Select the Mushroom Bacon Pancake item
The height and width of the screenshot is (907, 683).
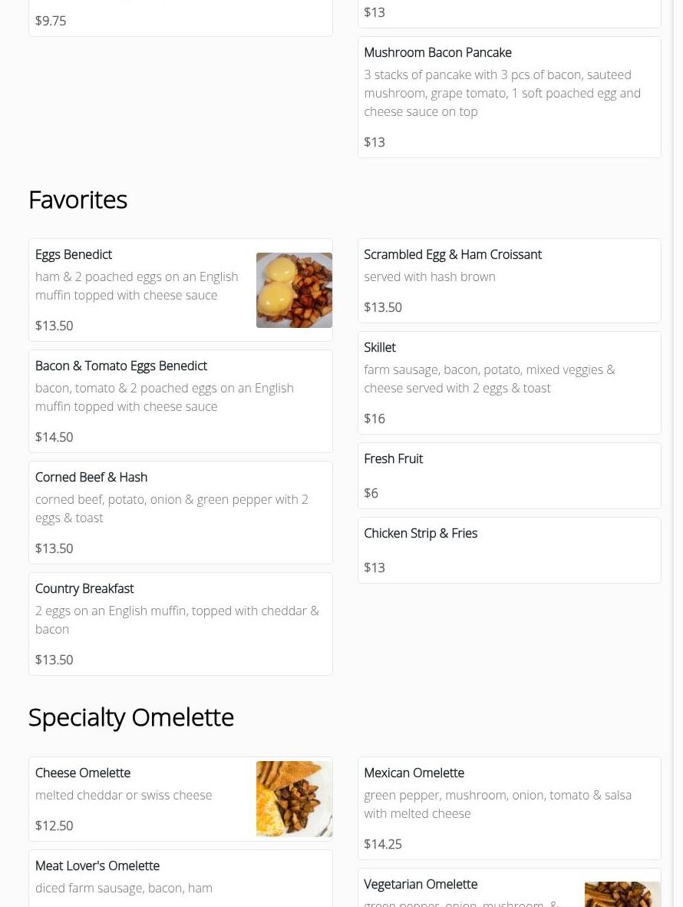(509, 97)
